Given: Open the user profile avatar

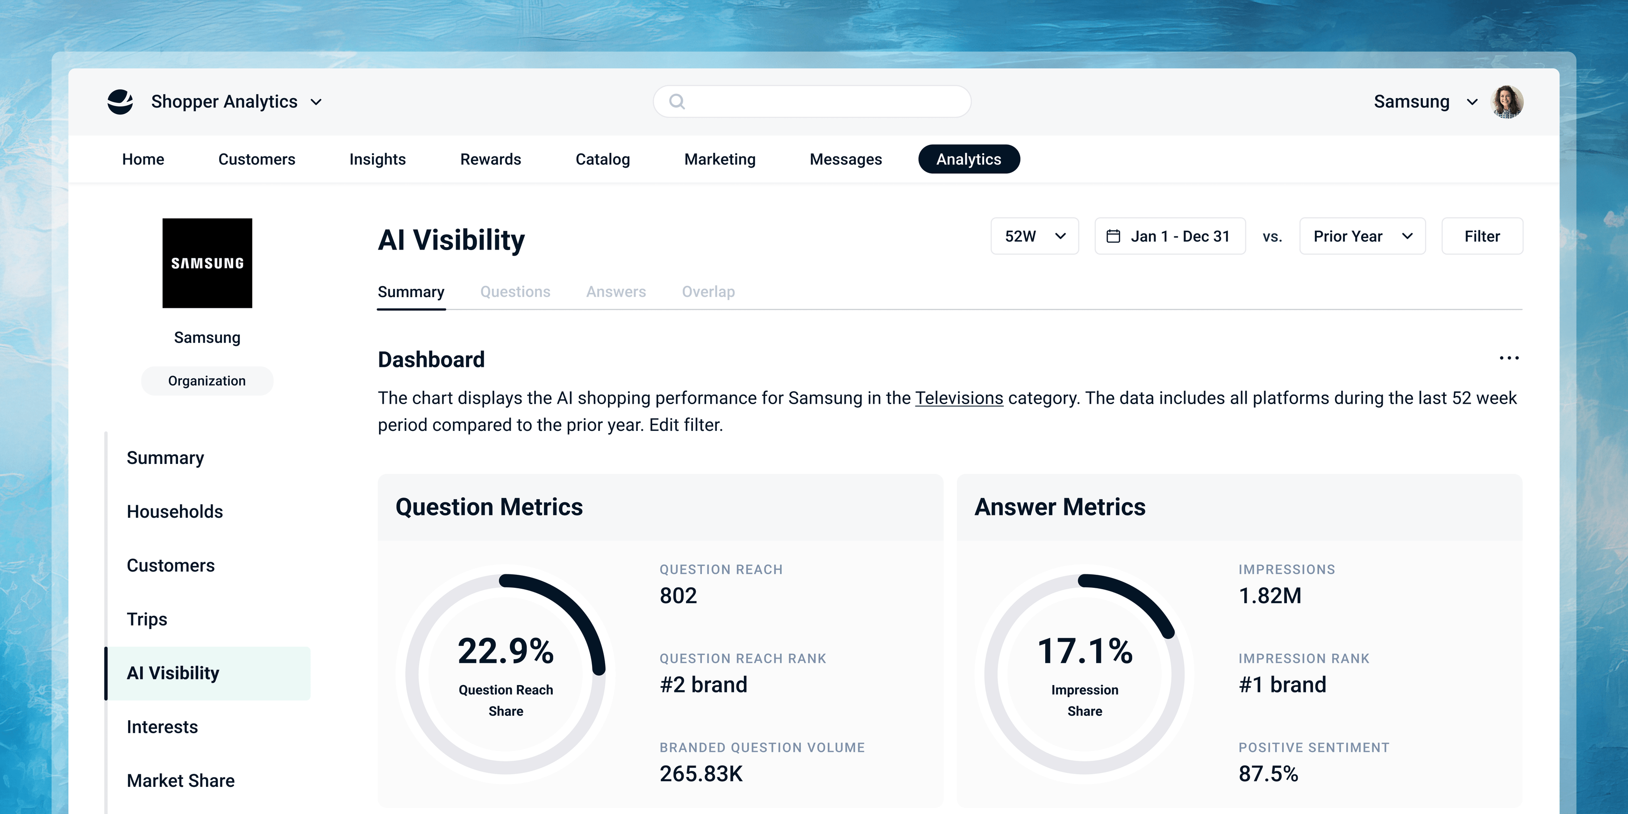Looking at the screenshot, I should 1507,102.
